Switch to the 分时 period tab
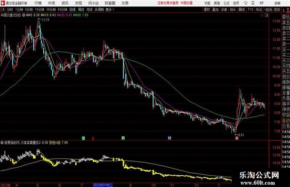290x187 pixels. tap(10, 10)
